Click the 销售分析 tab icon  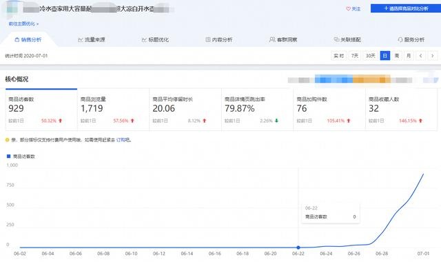click(x=17, y=40)
